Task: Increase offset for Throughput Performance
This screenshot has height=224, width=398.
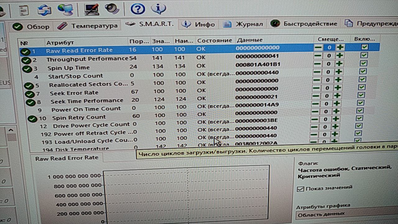Action: (x=340, y=56)
